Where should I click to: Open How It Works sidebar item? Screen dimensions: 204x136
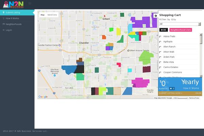click(x=17, y=18)
